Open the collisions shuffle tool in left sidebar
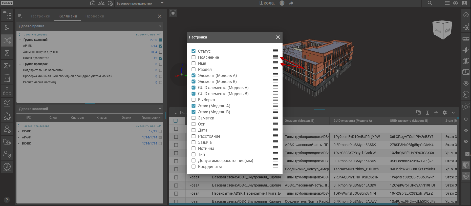Image resolution: width=471 pixels, height=206 pixels. [x=7, y=40]
